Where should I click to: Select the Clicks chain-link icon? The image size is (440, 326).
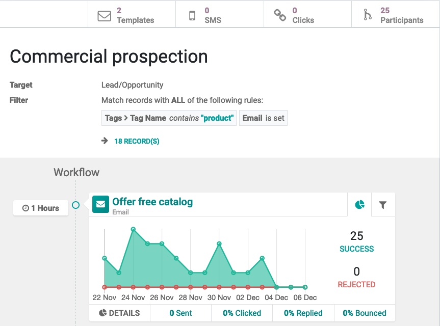click(x=279, y=15)
